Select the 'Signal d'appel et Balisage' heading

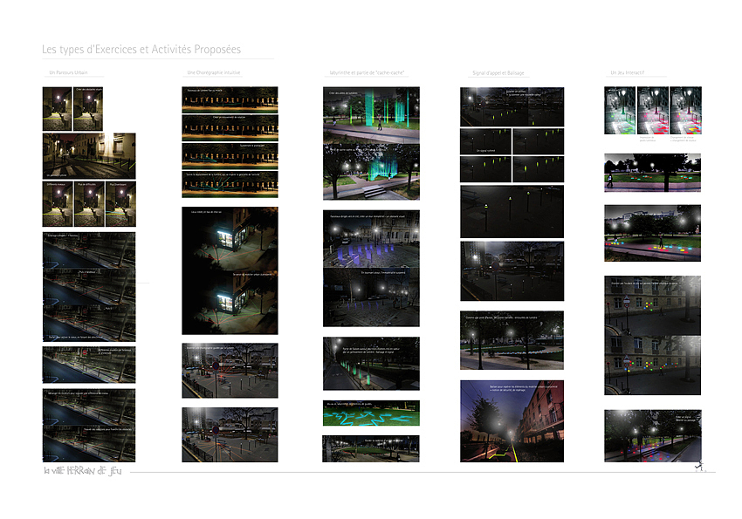pyautogui.click(x=498, y=72)
